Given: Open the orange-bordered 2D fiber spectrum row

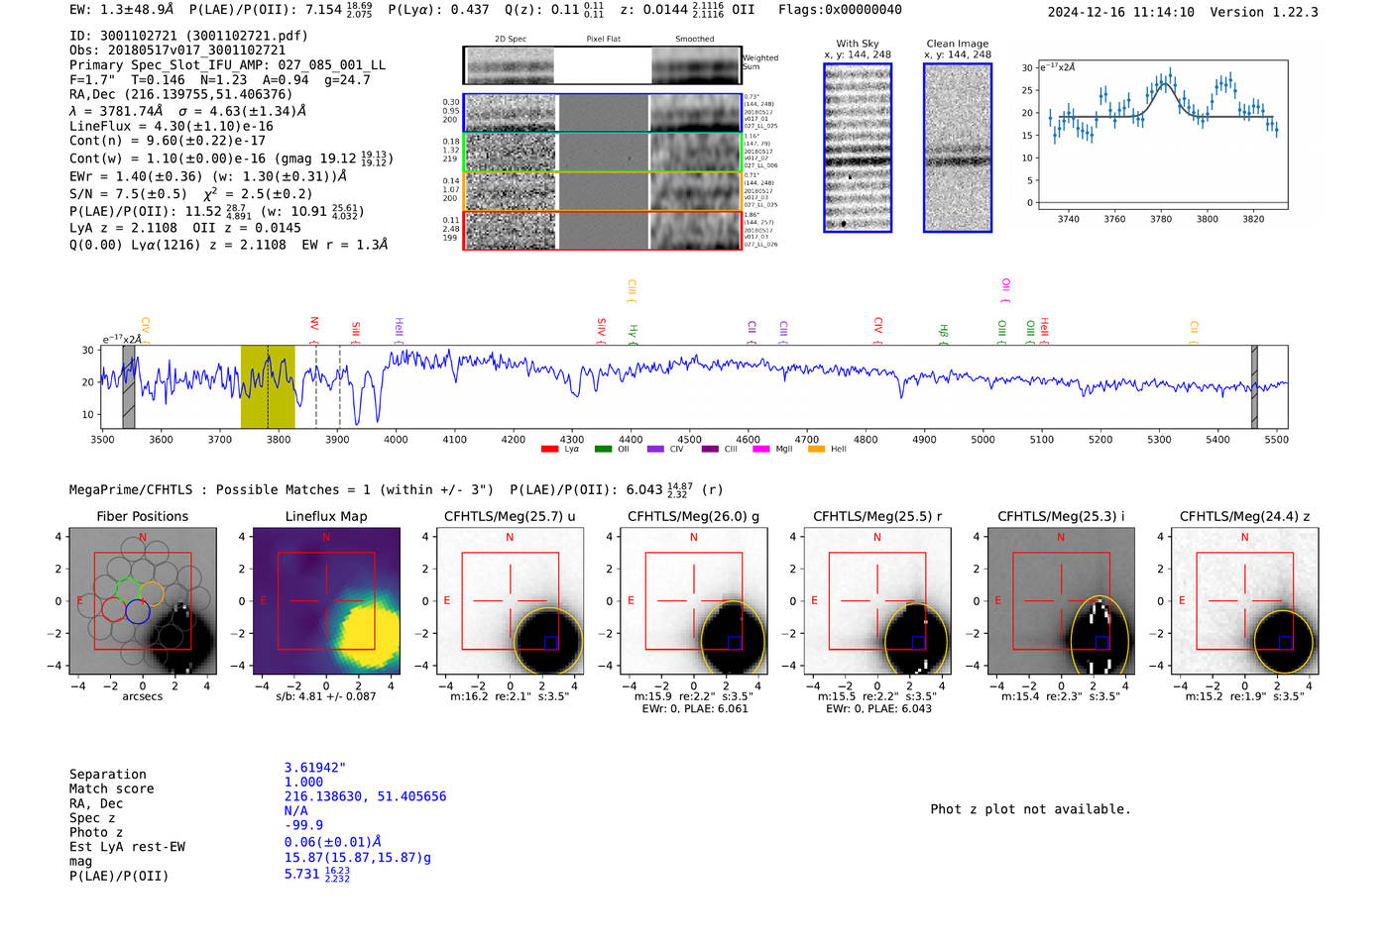Looking at the screenshot, I should pos(602,191).
